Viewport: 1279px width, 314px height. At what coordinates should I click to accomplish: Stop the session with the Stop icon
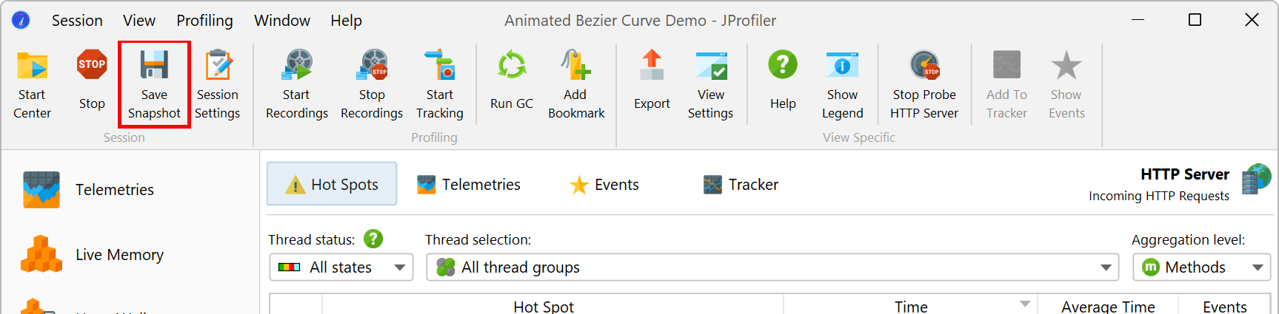coord(92,83)
